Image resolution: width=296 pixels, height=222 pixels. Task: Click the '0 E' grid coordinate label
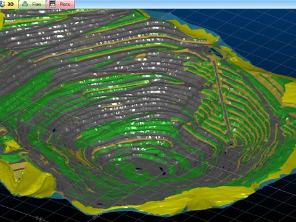[x=39, y=218]
